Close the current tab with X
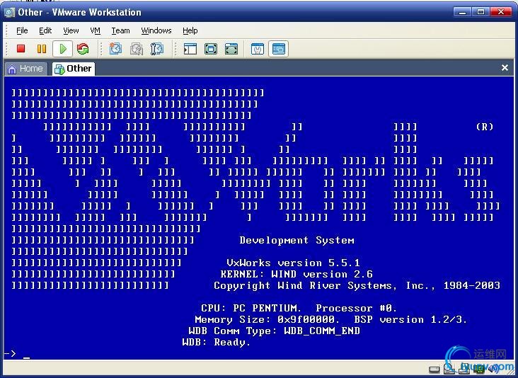The height and width of the screenshot is (378, 518). pos(505,68)
